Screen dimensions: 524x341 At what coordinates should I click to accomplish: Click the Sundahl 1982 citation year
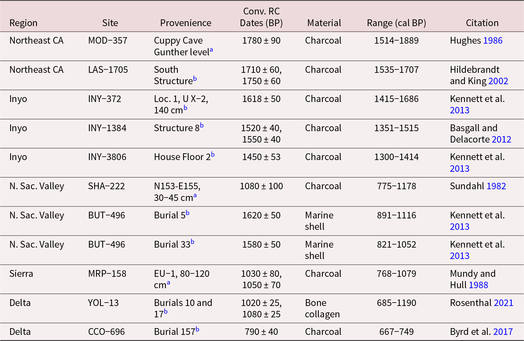click(x=496, y=186)
